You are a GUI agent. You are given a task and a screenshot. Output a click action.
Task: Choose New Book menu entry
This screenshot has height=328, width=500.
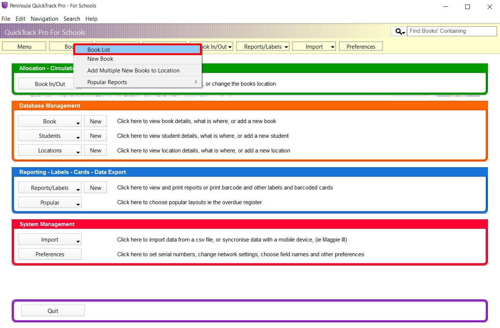[138, 59]
